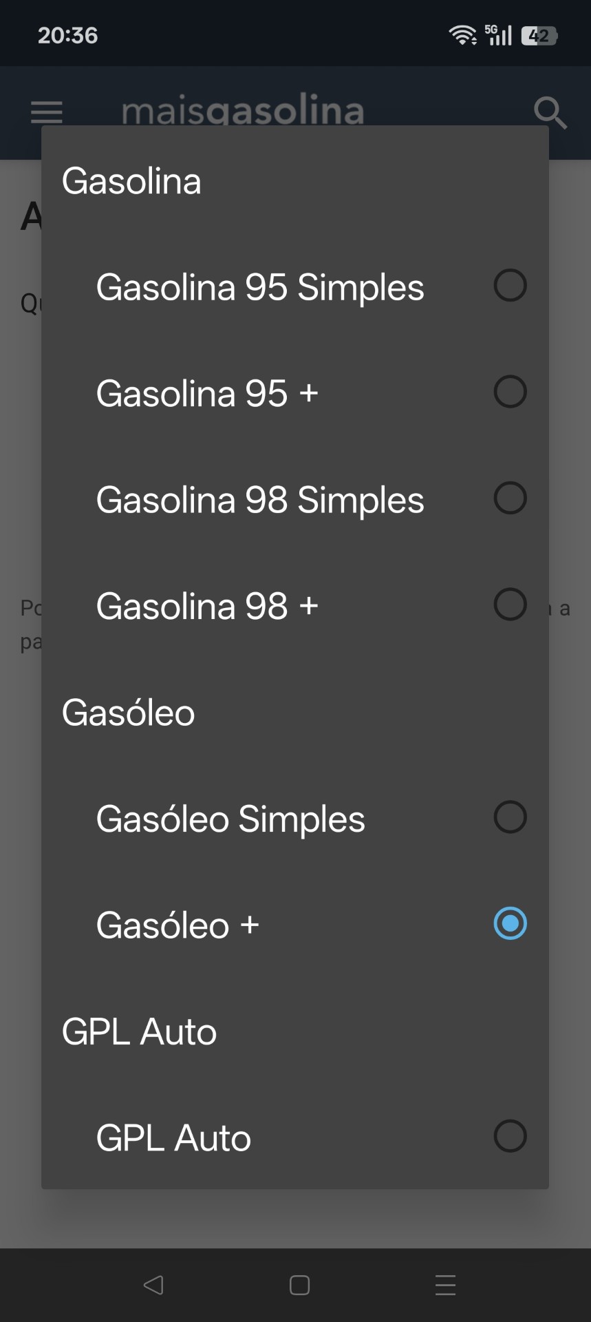
Task: Click the selected Gasóleo + radio button
Action: click(510, 924)
